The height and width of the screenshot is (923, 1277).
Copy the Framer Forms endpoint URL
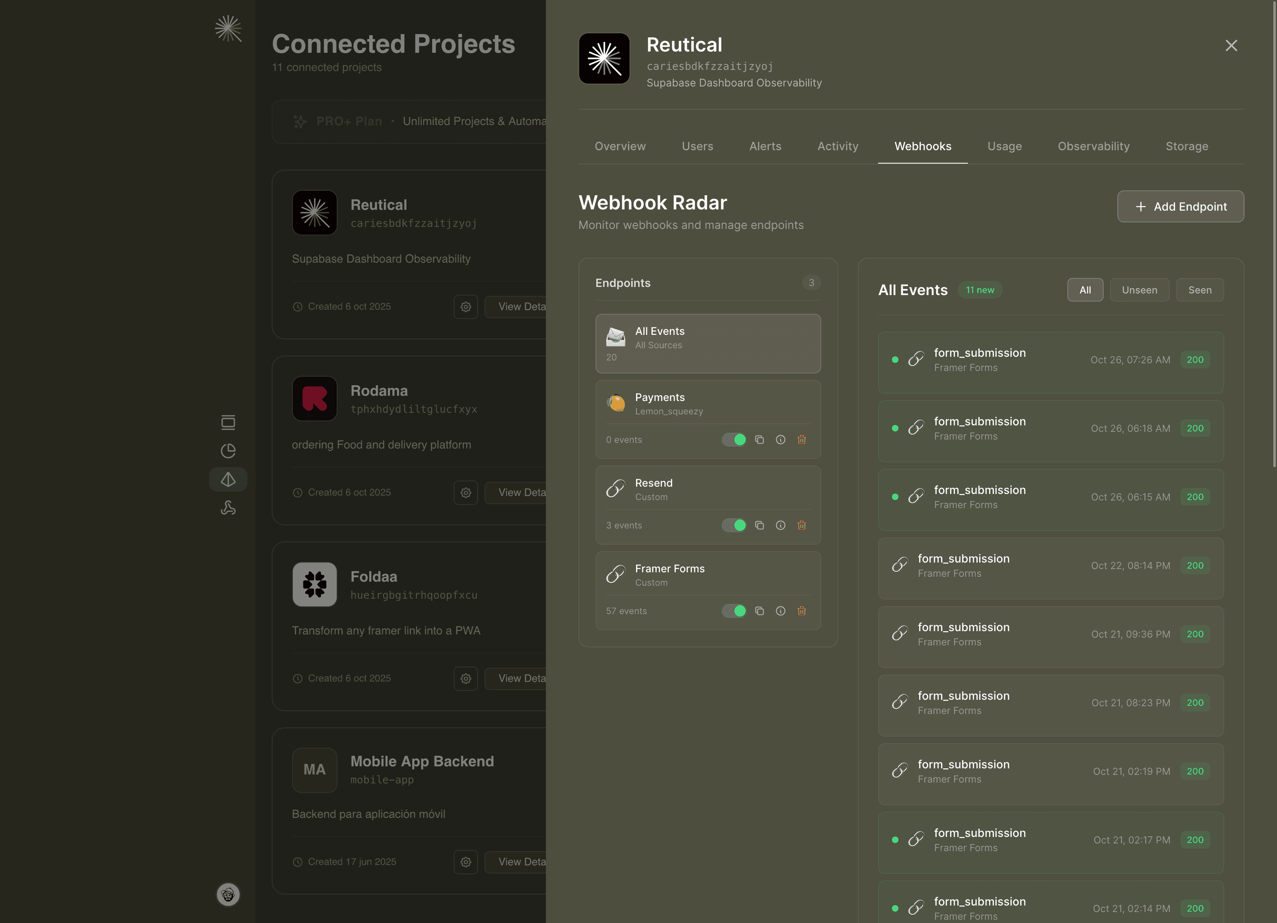coord(760,610)
